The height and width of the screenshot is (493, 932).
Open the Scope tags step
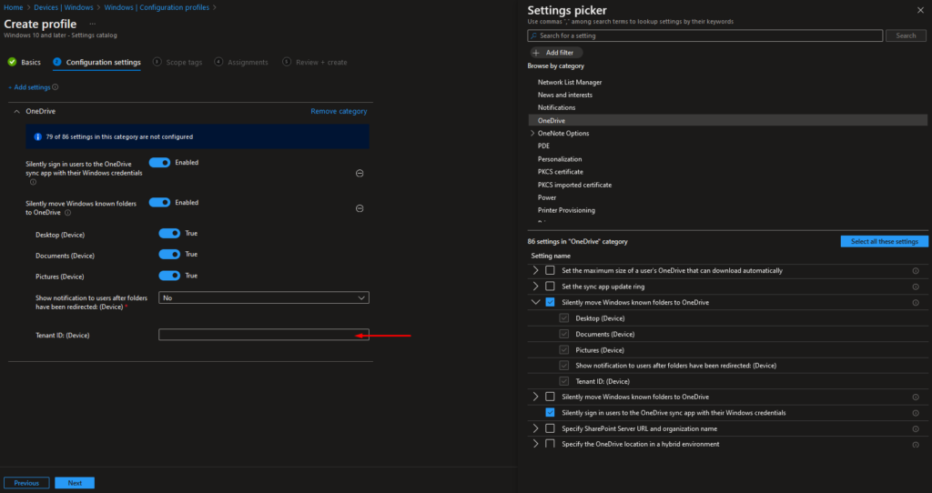pyautogui.click(x=177, y=63)
